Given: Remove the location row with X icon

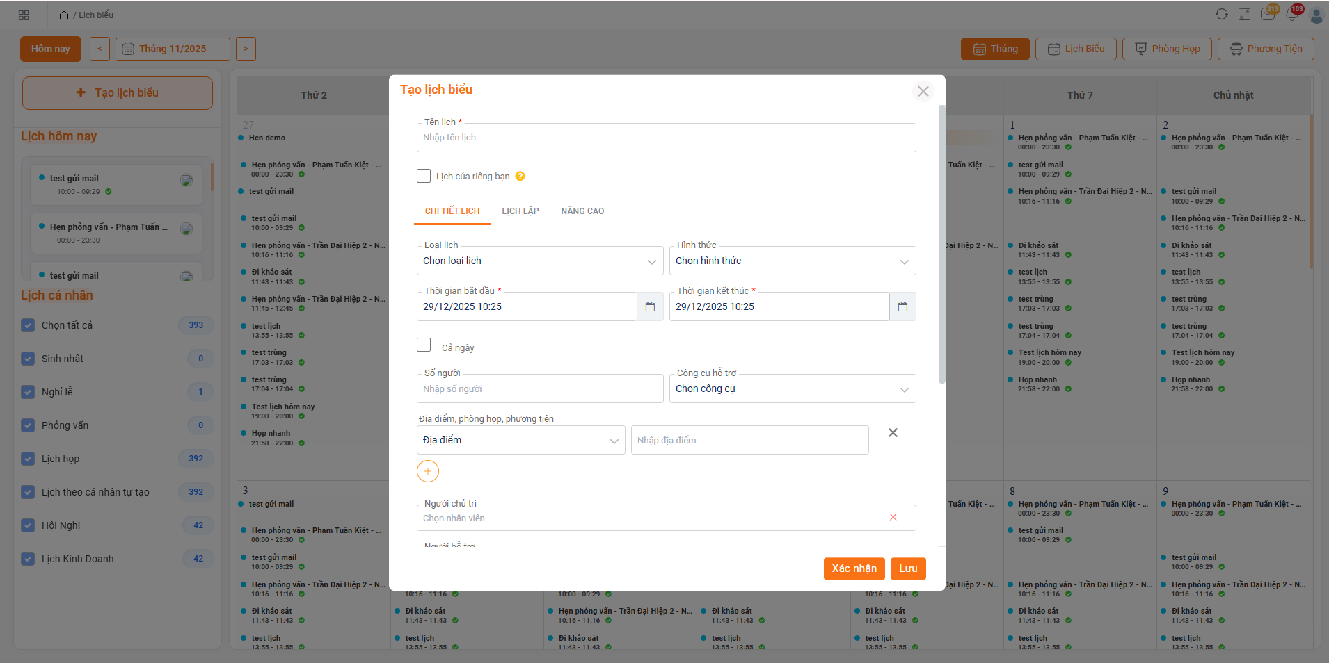Looking at the screenshot, I should (x=893, y=433).
